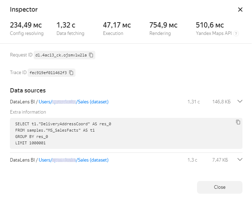The width and height of the screenshot is (252, 199).
Task: Click the Request ID text dl.4ac13_ck.ojsmvlw2la
Action: point(61,55)
